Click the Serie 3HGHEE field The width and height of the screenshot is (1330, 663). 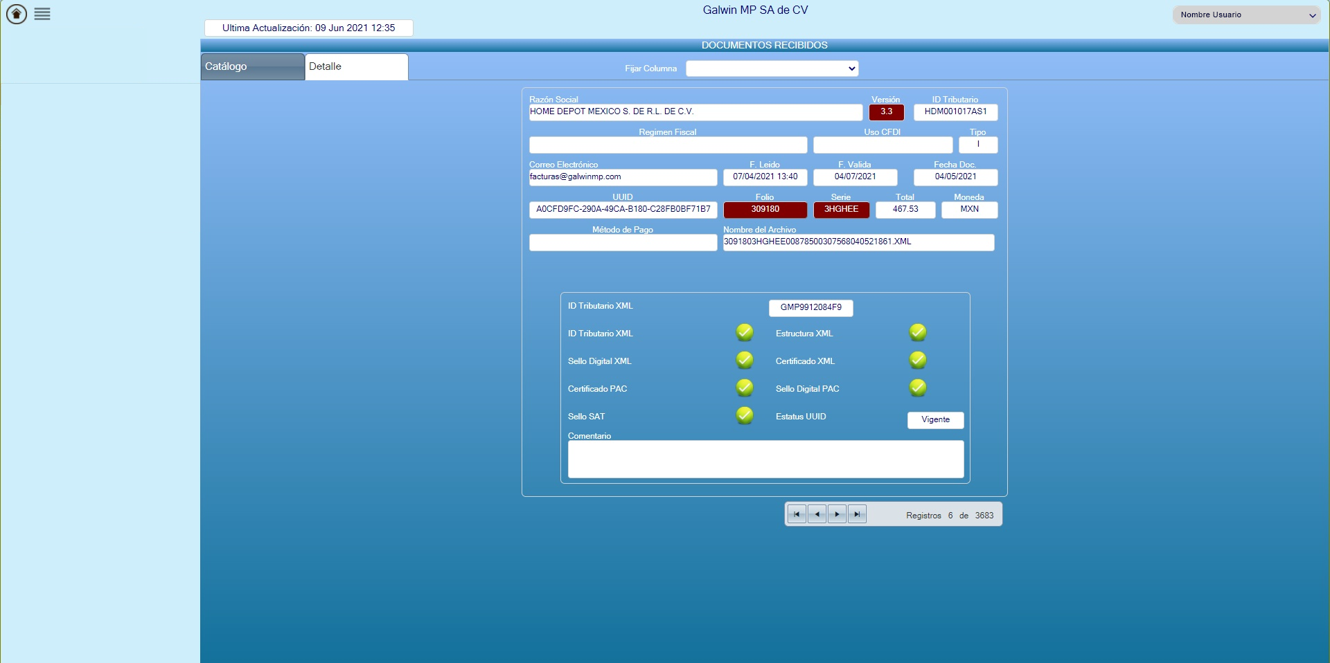pyautogui.click(x=841, y=210)
